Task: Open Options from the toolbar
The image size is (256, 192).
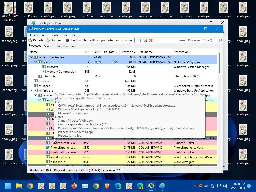Action: [x=53, y=40]
